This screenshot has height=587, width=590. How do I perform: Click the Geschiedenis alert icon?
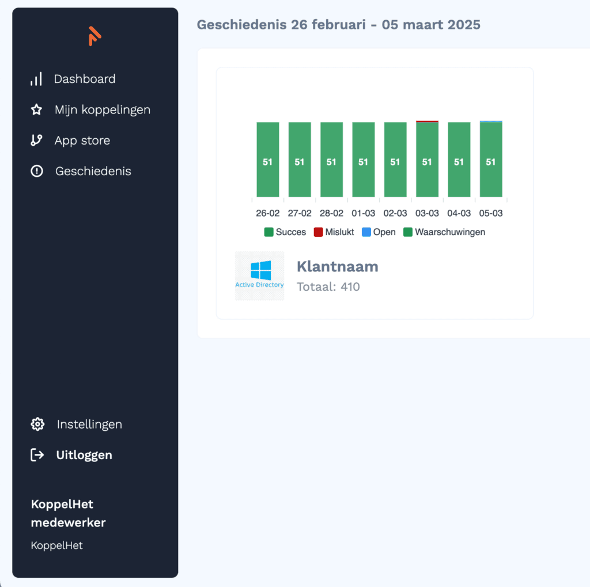(36, 171)
